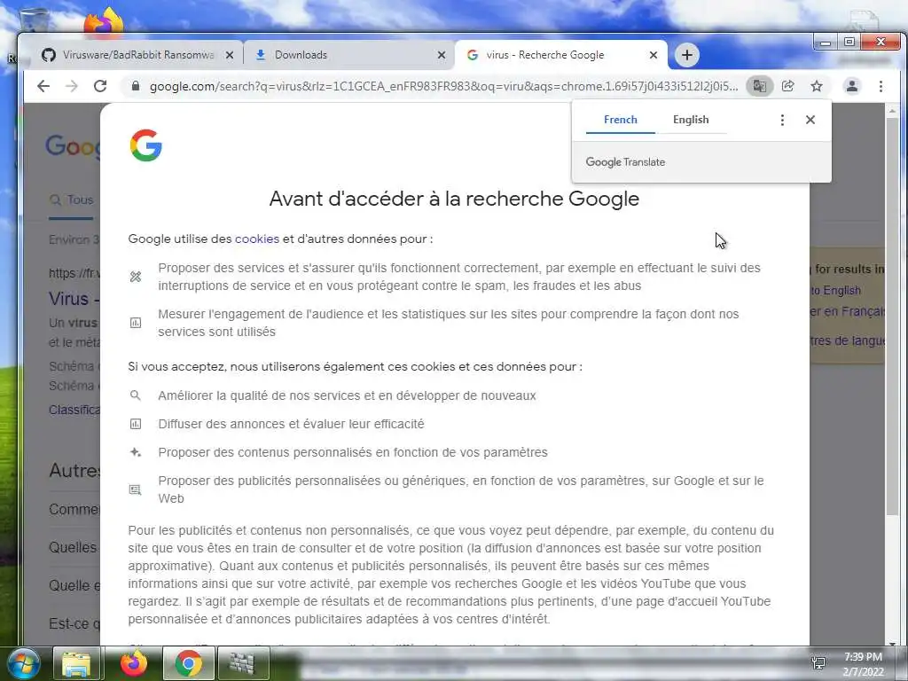Image resolution: width=908 pixels, height=681 pixels.
Task: Click the magnifier icon beside Améliorer la qualité
Action: point(136,395)
